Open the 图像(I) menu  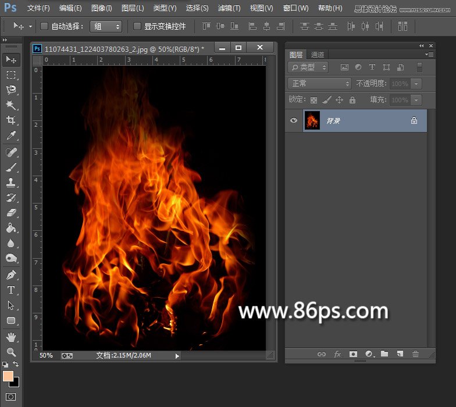pos(102,8)
